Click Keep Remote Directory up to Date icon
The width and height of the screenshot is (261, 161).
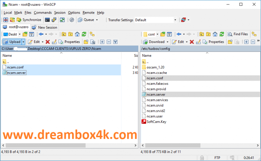click(x=62, y=20)
